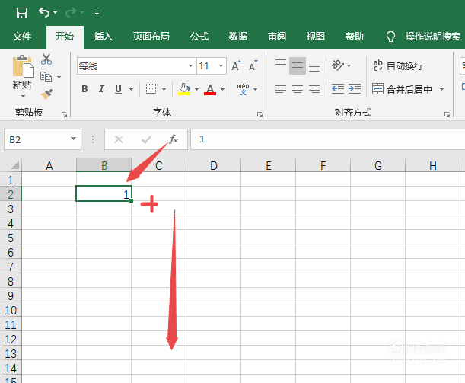Screen dimensions: 465x383
Task: Click the 操作说明搜索 search box
Action: [433, 37]
